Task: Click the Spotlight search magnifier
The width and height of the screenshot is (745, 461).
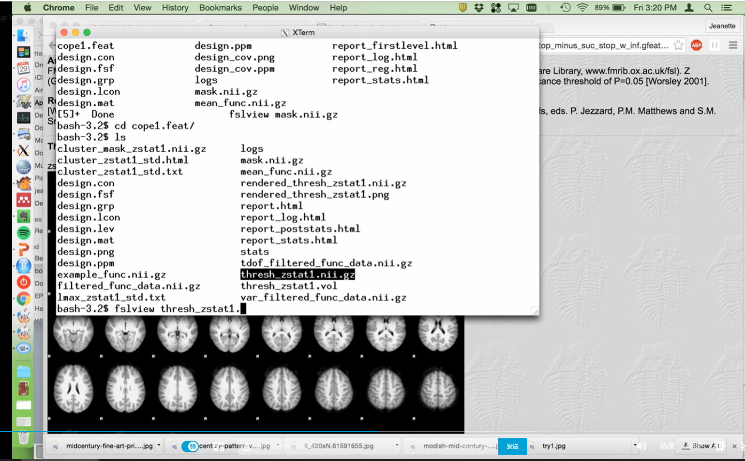Action: (x=708, y=8)
